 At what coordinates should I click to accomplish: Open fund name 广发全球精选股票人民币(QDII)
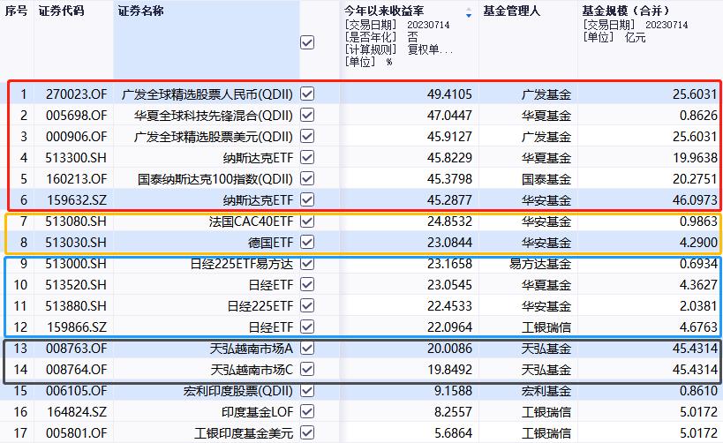point(207,94)
